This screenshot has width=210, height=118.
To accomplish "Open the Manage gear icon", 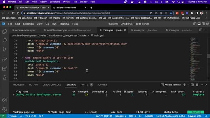I will tap(5, 109).
